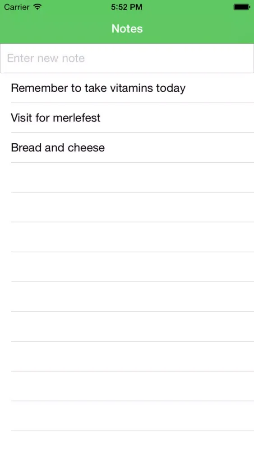Tap the fifth empty row below the notes
The image size is (254, 452).
pyautogui.click(x=127, y=297)
